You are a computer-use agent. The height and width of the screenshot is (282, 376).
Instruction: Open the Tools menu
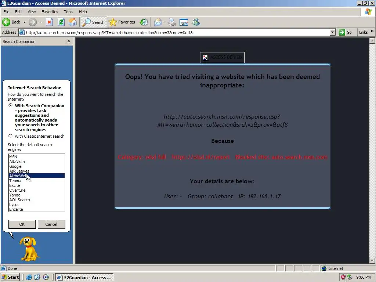[x=69, y=12]
